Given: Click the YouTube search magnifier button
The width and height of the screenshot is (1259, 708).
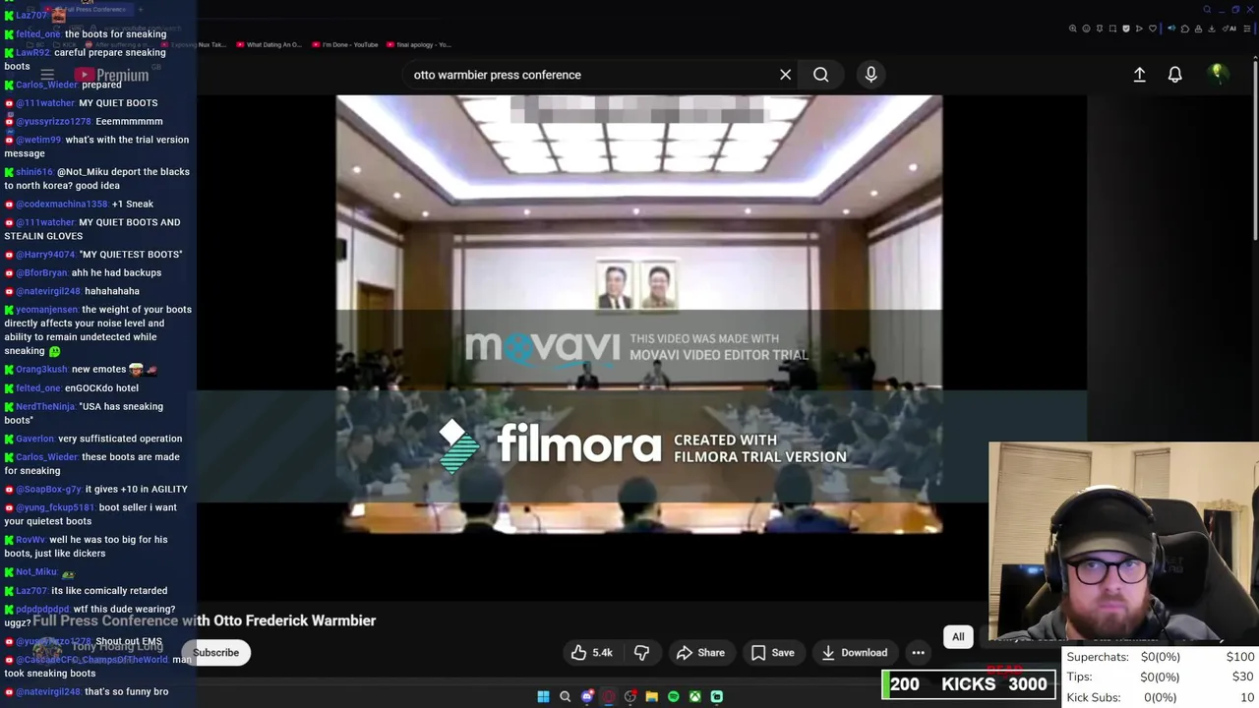Looking at the screenshot, I should 820,75.
